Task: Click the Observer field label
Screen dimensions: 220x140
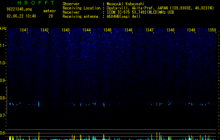Action: tap(71, 4)
